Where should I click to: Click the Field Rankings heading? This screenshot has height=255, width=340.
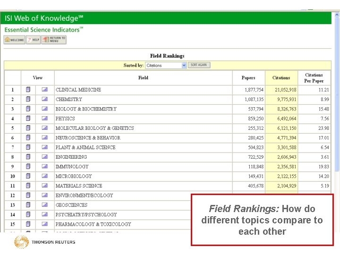coord(167,56)
